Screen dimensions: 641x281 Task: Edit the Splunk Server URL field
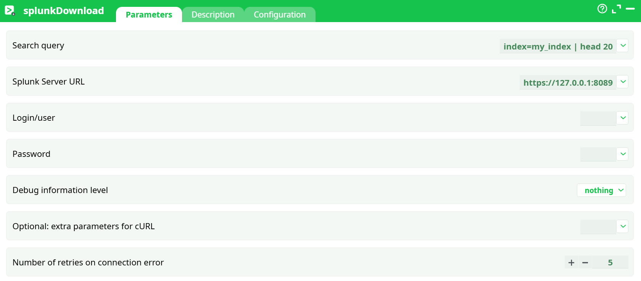568,83
